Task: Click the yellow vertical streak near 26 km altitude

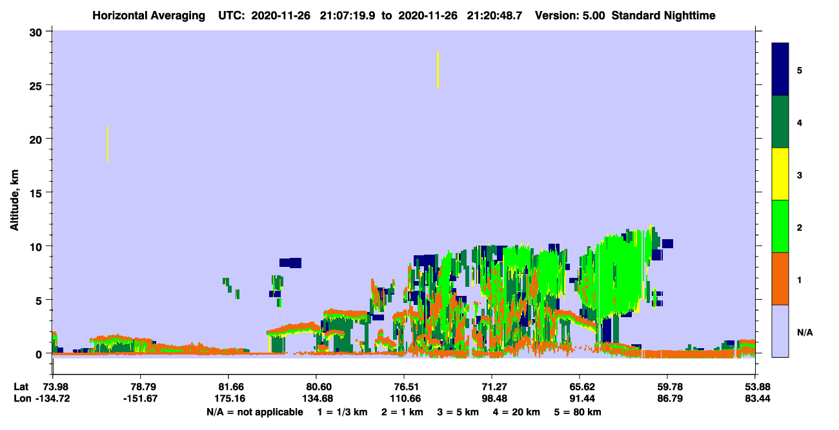Action: (x=438, y=70)
